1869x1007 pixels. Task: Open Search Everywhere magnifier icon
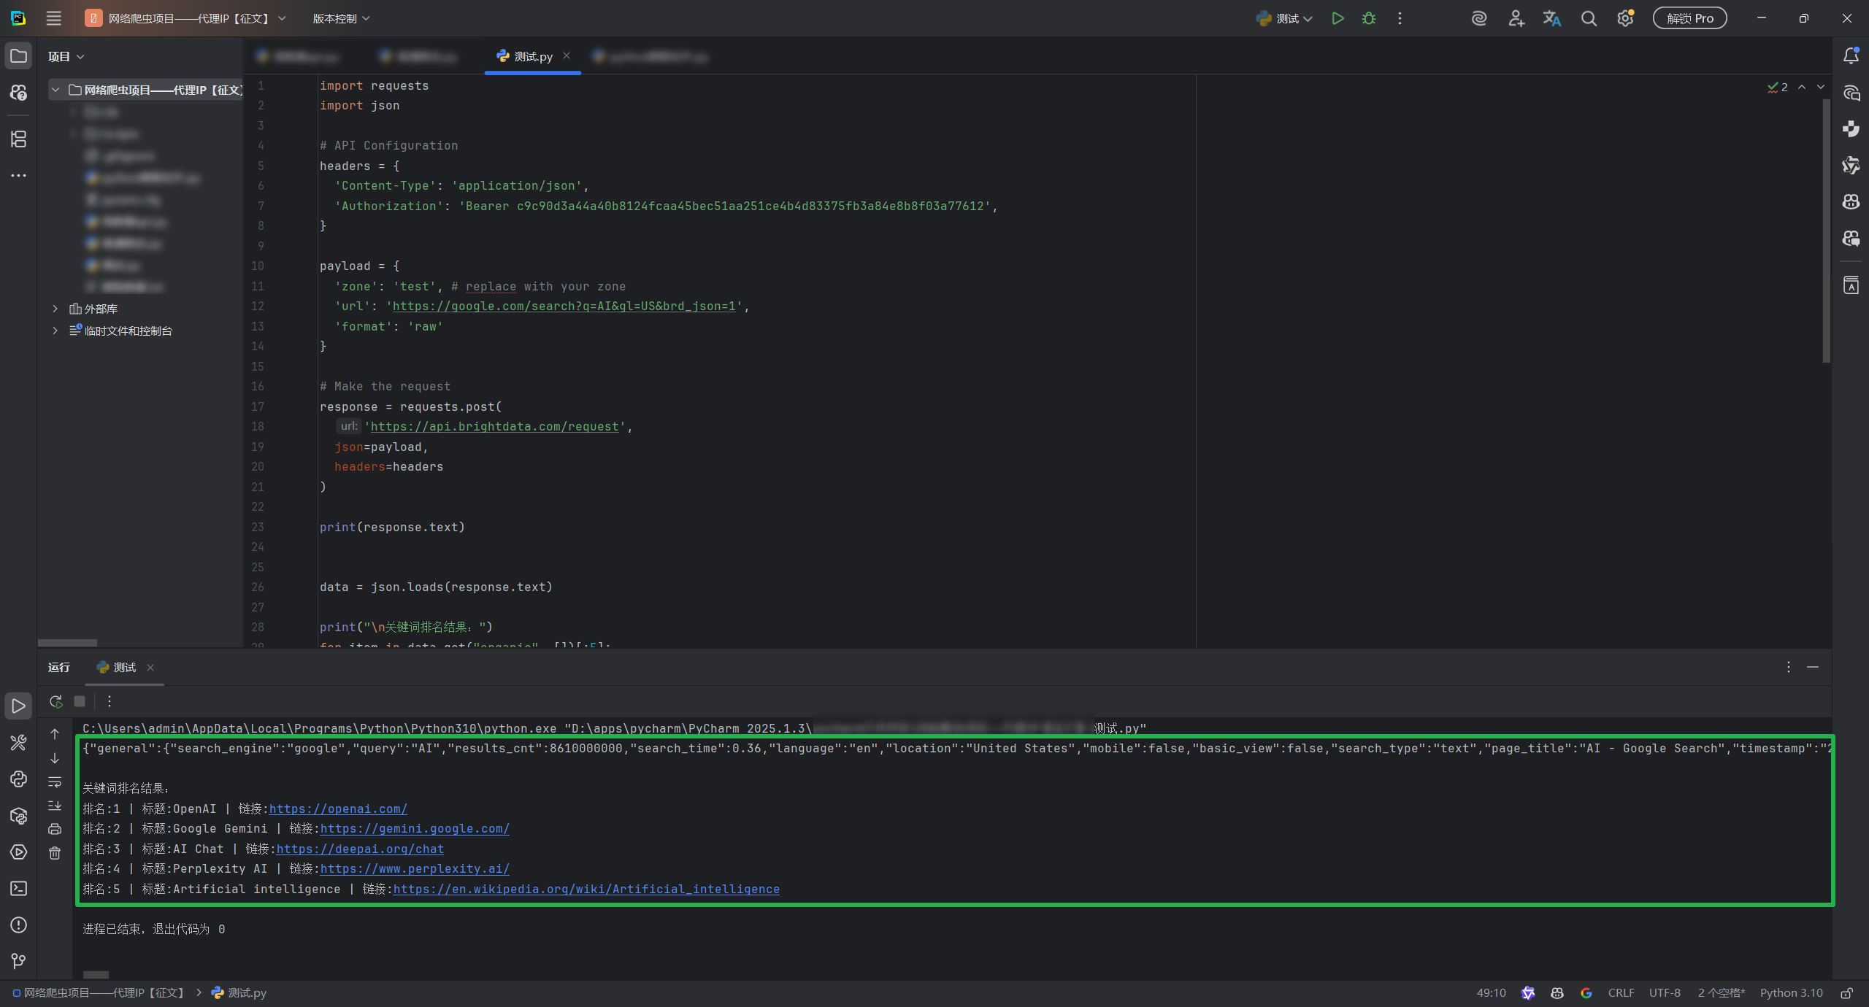tap(1589, 18)
